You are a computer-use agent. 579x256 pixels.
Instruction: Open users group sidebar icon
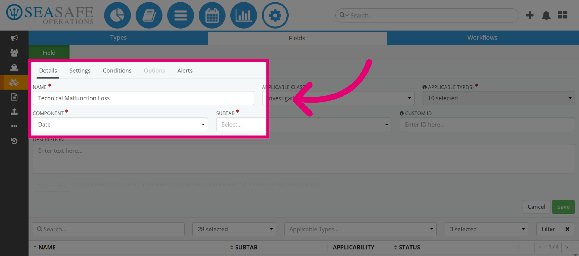click(14, 53)
